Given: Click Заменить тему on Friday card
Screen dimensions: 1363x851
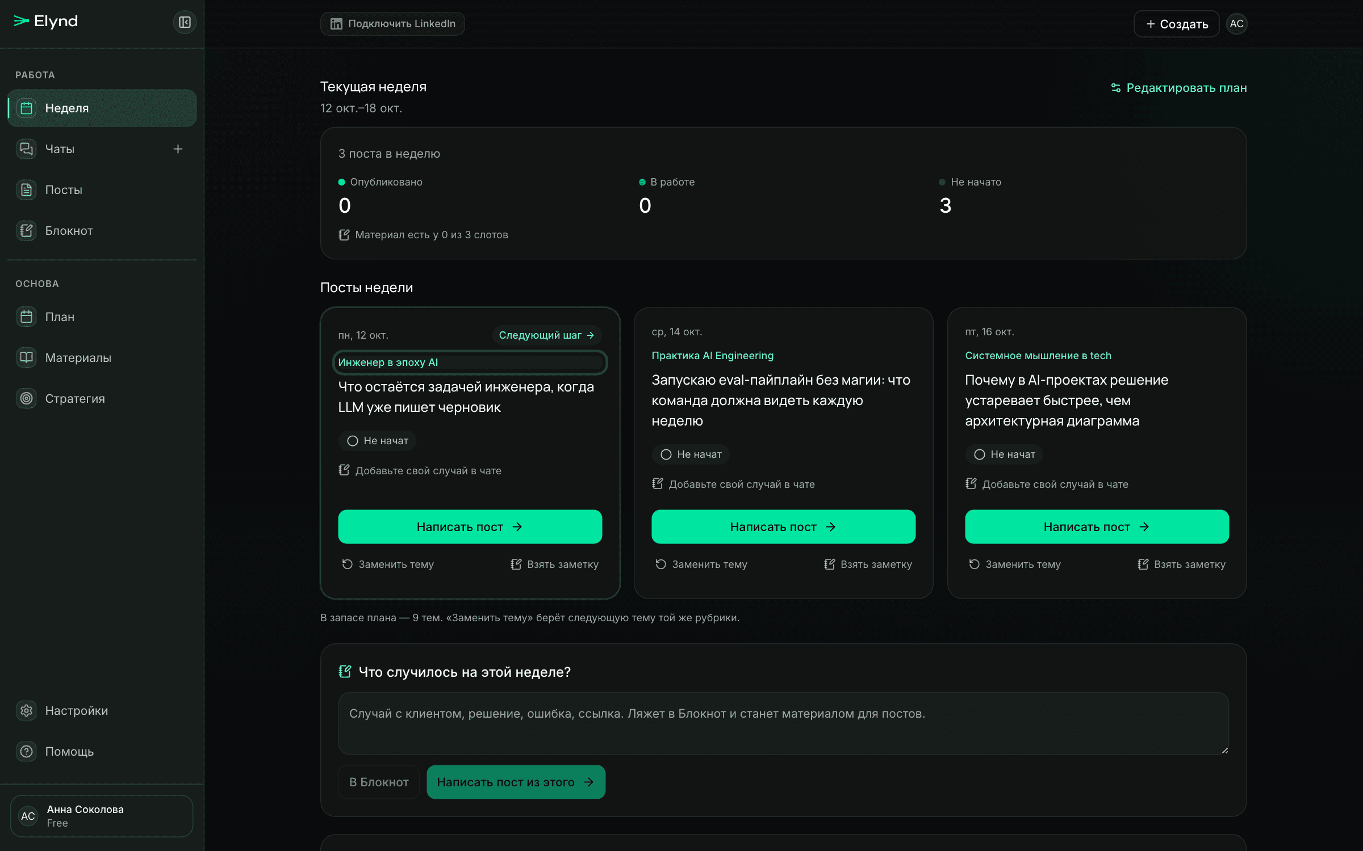Looking at the screenshot, I should tap(1015, 564).
